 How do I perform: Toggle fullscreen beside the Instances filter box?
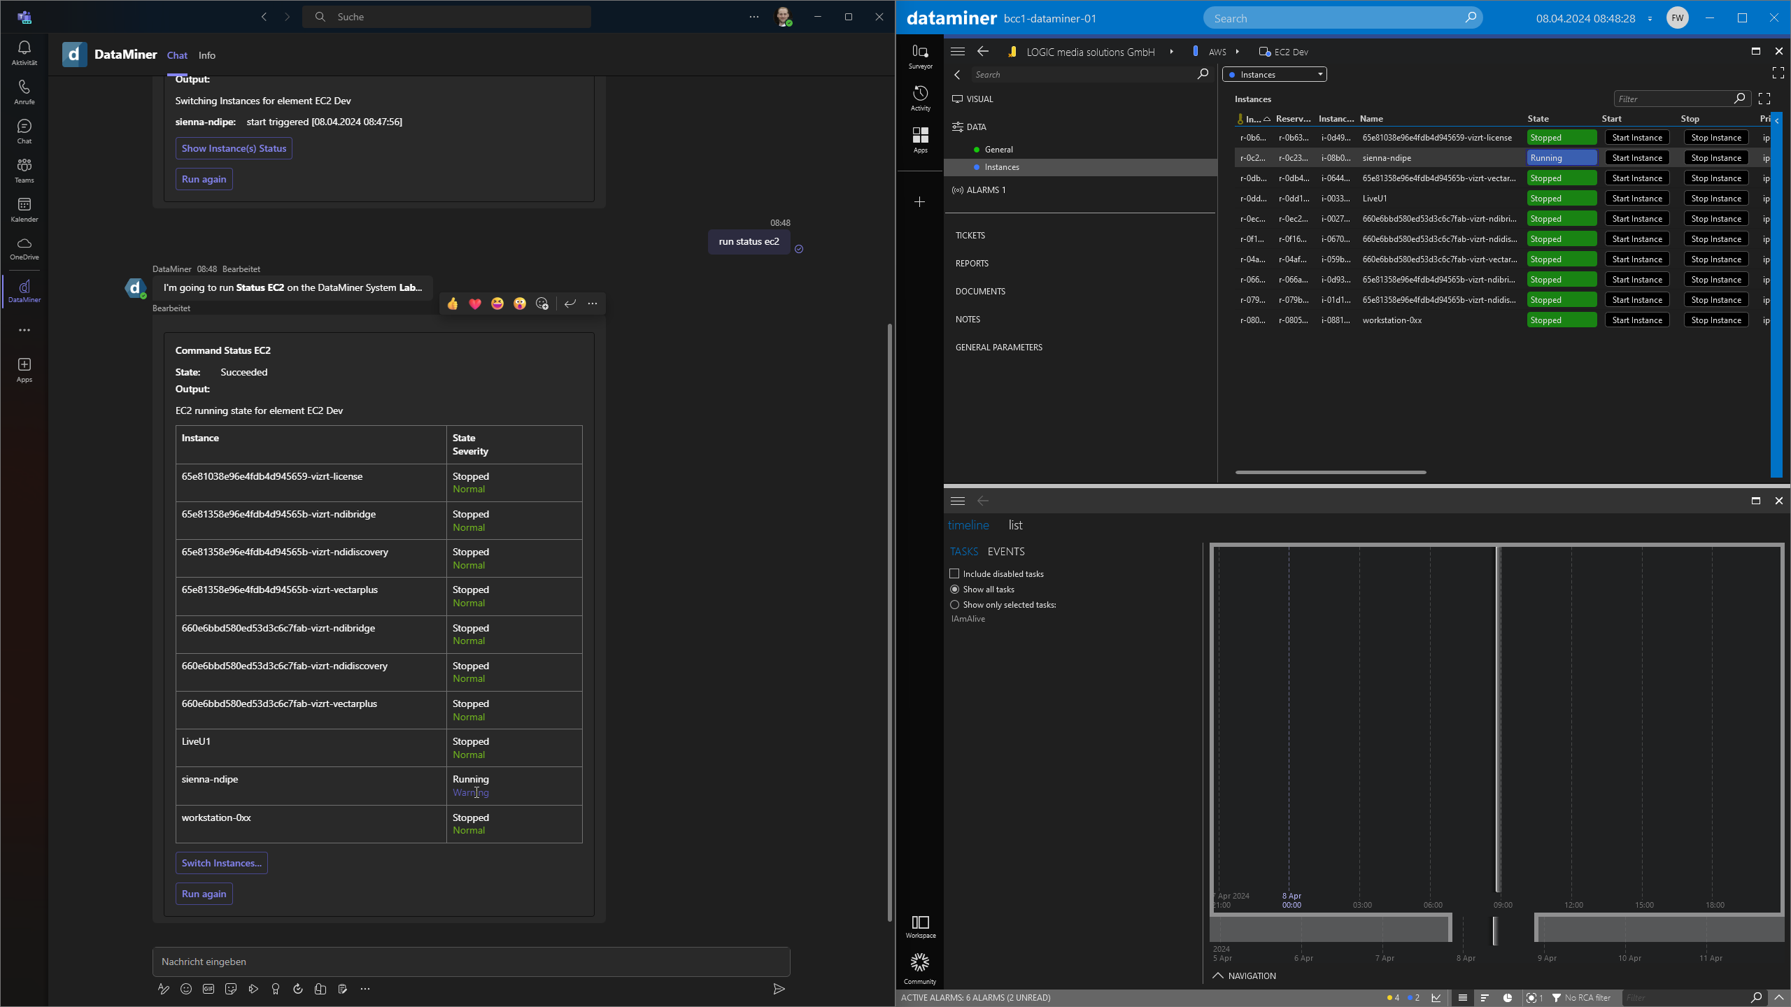(x=1764, y=99)
